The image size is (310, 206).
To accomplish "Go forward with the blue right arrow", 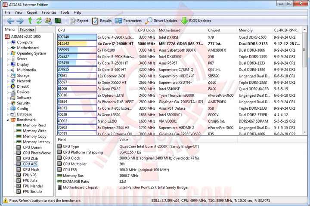I will tap(20, 21).
